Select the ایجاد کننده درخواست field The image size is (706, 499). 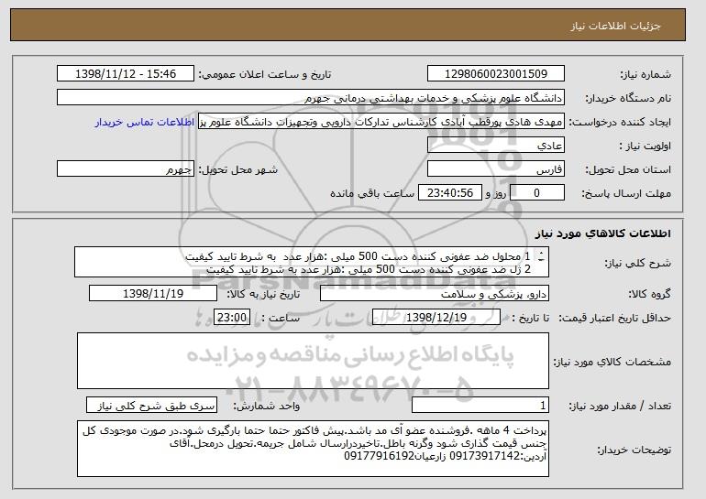pyautogui.click(x=381, y=122)
